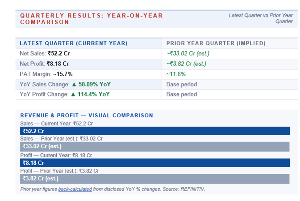Screen dimensions: 300x201
Task: Select the Net Profit ₹8.18 Cr table cell
Action: click(x=44, y=64)
